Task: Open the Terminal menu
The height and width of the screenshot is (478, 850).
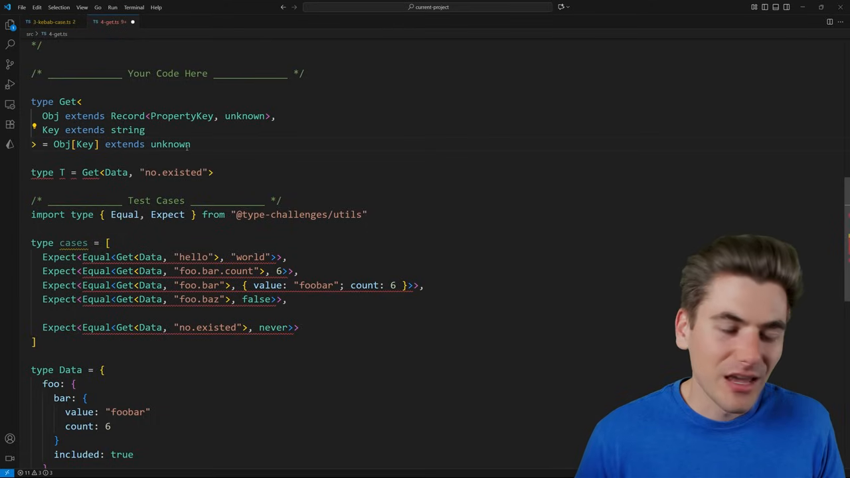Action: click(x=133, y=7)
